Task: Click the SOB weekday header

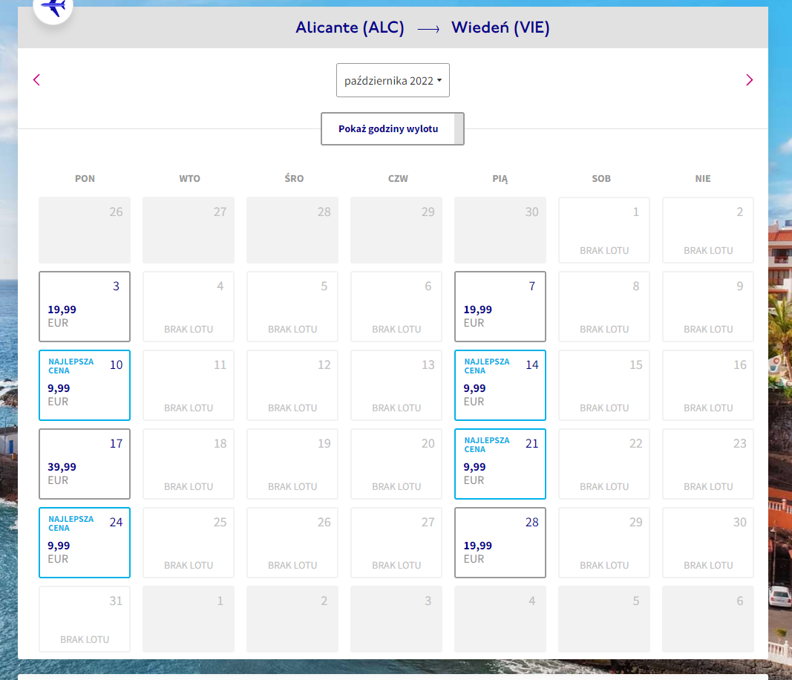Action: [x=601, y=178]
